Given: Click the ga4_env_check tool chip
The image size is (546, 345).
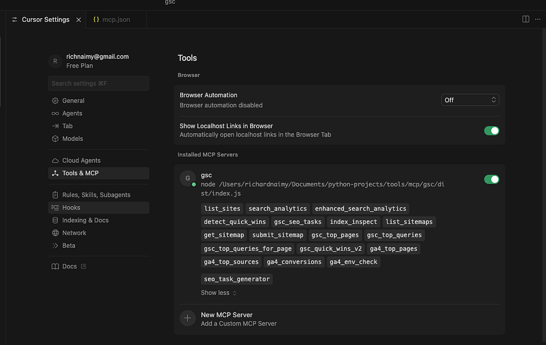Looking at the screenshot, I should [x=354, y=262].
